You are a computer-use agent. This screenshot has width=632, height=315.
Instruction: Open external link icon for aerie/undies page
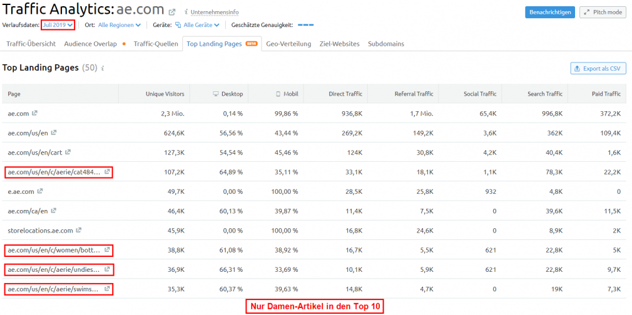(x=107, y=269)
